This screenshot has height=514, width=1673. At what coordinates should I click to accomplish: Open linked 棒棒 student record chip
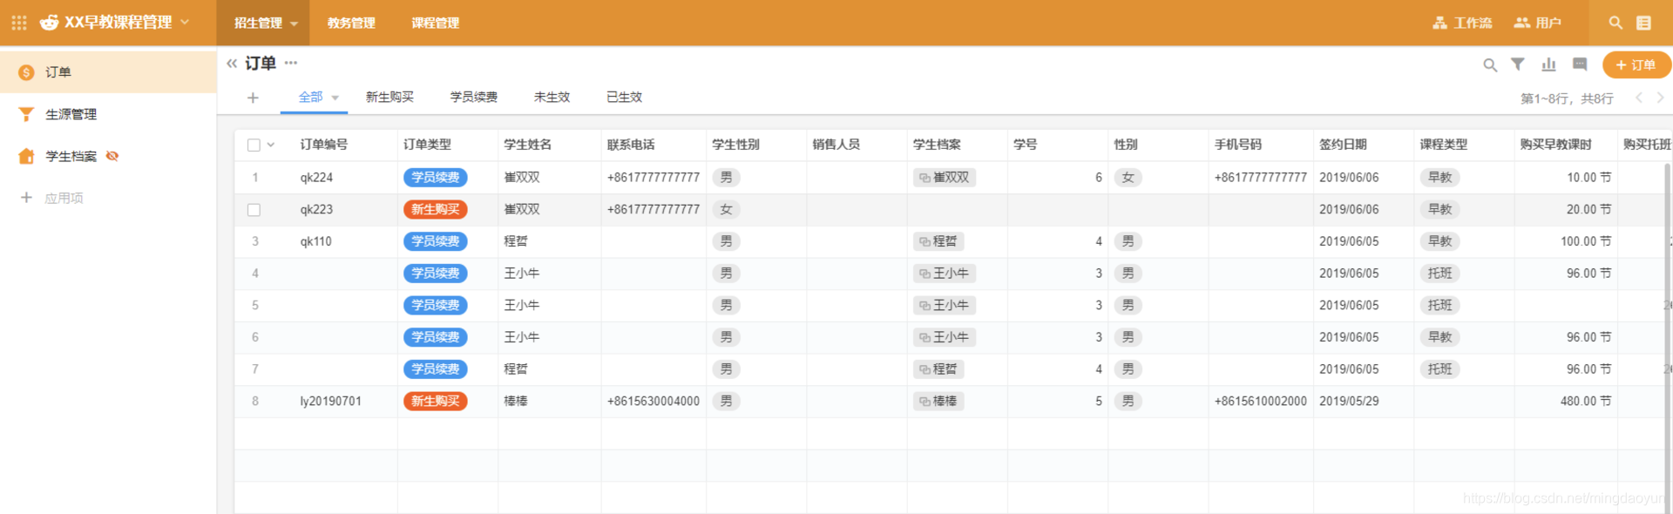pos(938,402)
